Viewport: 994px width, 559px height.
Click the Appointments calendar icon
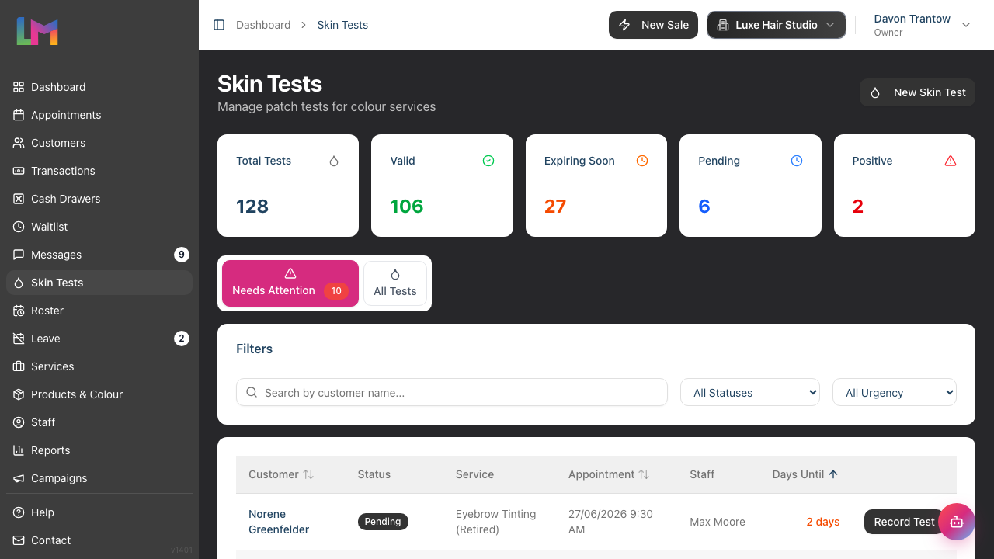click(x=19, y=115)
